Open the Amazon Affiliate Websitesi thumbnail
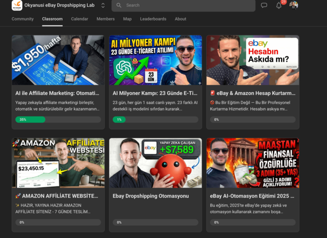The width and height of the screenshot is (327, 238). tap(58, 163)
